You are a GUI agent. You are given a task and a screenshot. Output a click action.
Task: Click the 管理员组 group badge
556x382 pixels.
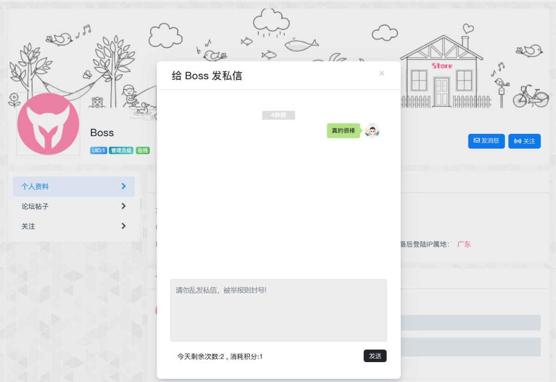pos(121,150)
